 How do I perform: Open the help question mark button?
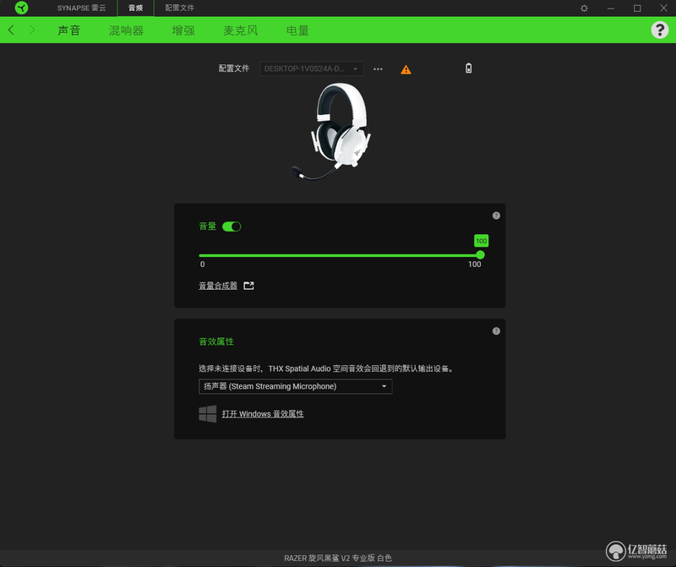pos(660,30)
